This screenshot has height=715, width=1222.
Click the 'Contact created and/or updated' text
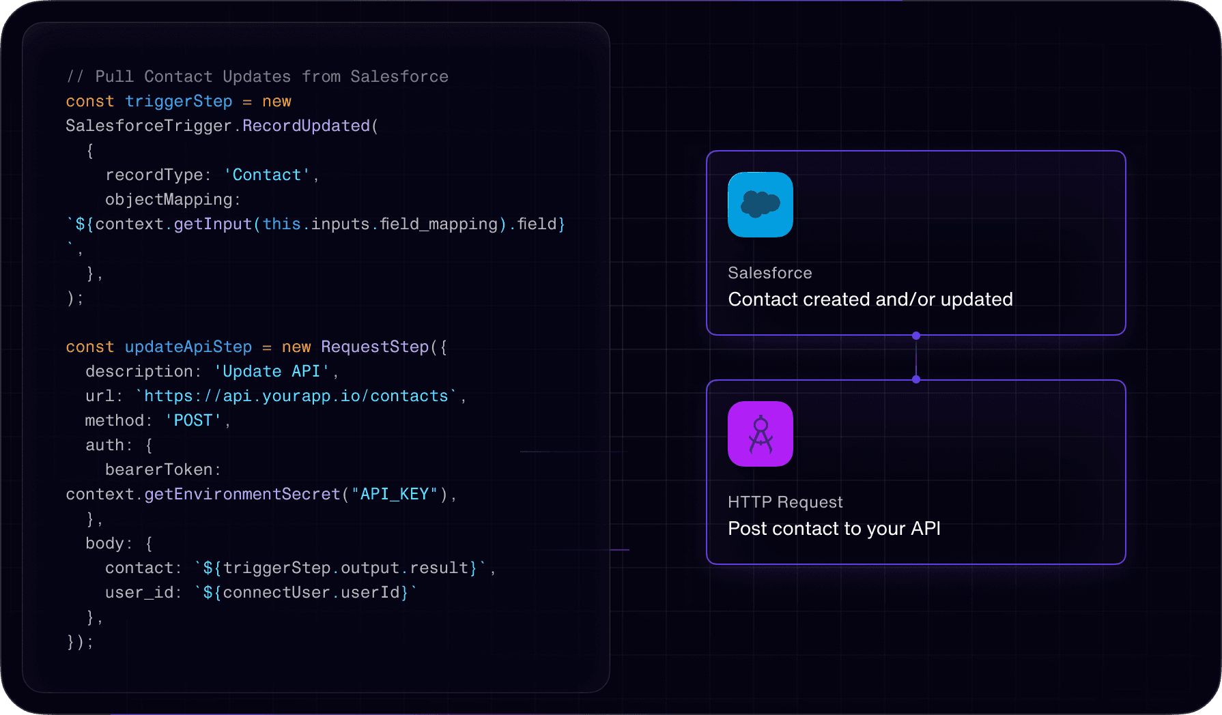pos(870,299)
